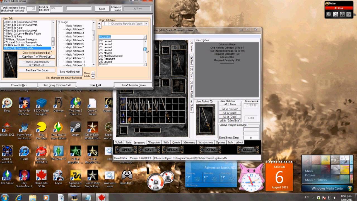The image size is (357, 201).
Task: Click the Item Edit panel item preview image
Action: pyautogui.click(x=11, y=65)
